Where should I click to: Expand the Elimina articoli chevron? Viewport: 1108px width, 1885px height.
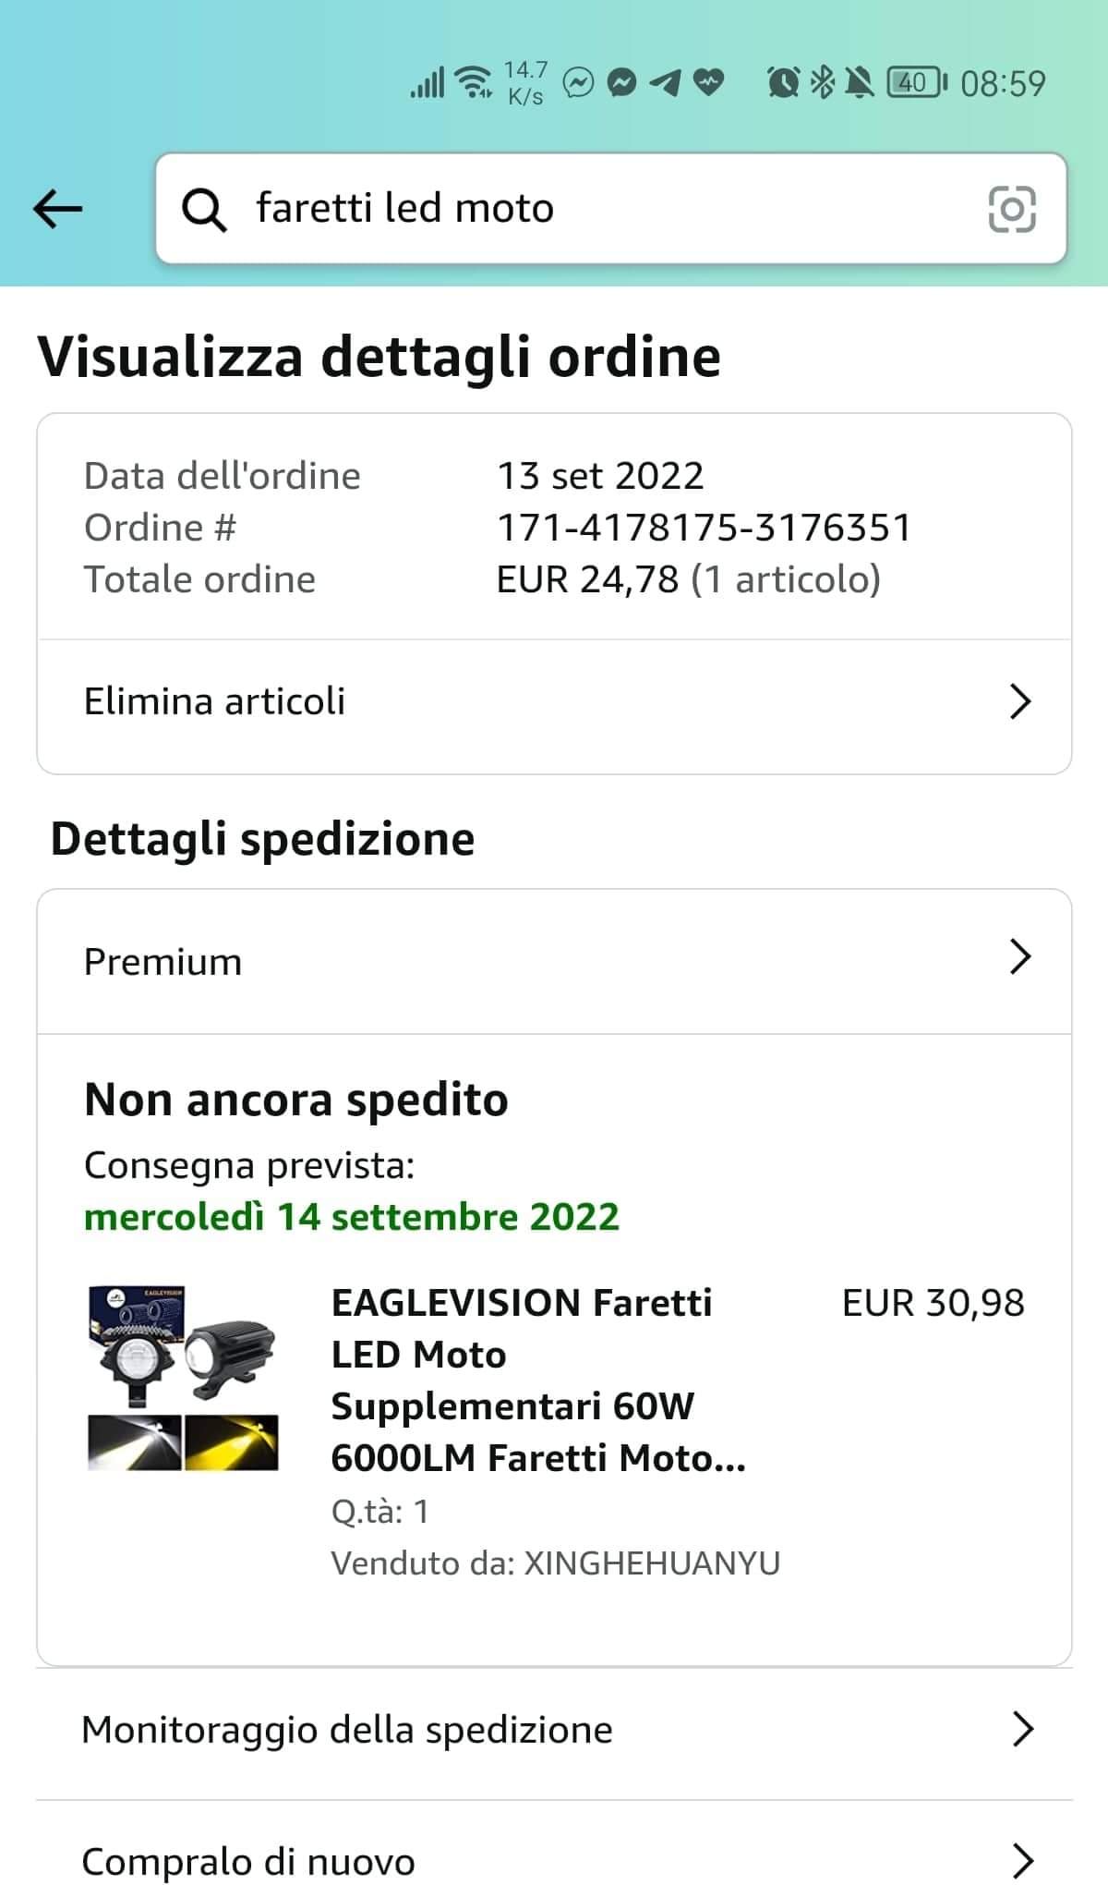(x=1019, y=701)
